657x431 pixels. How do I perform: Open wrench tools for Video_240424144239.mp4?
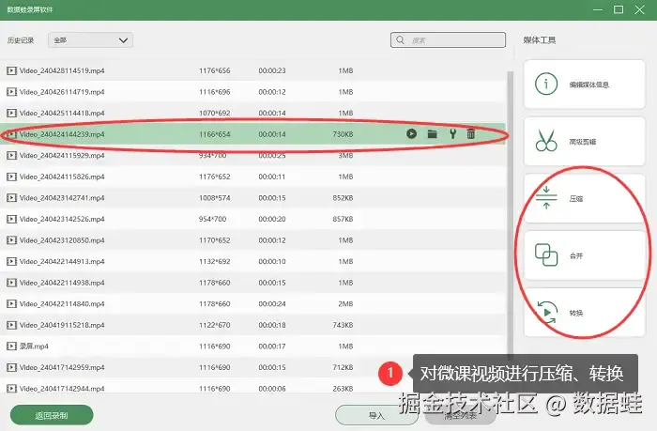[452, 133]
